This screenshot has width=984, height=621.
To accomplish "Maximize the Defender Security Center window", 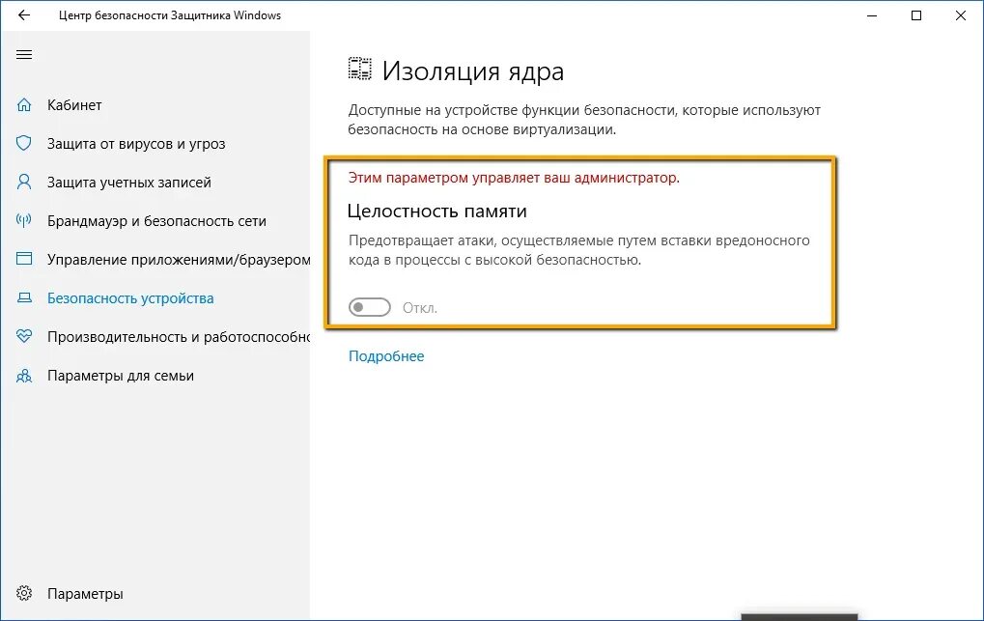I will pos(916,15).
